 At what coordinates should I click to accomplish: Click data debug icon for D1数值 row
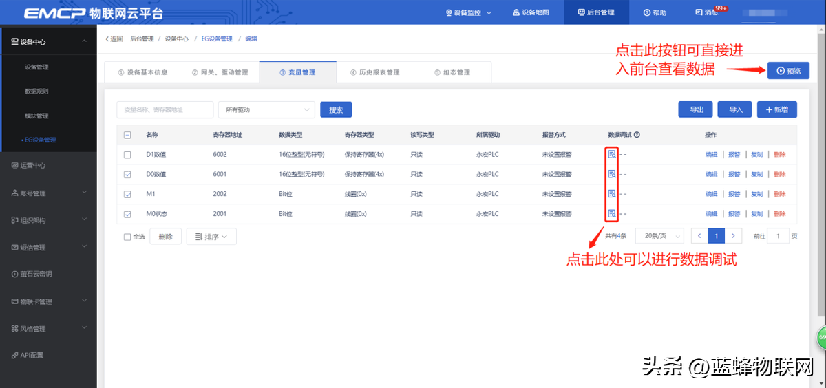tap(611, 154)
